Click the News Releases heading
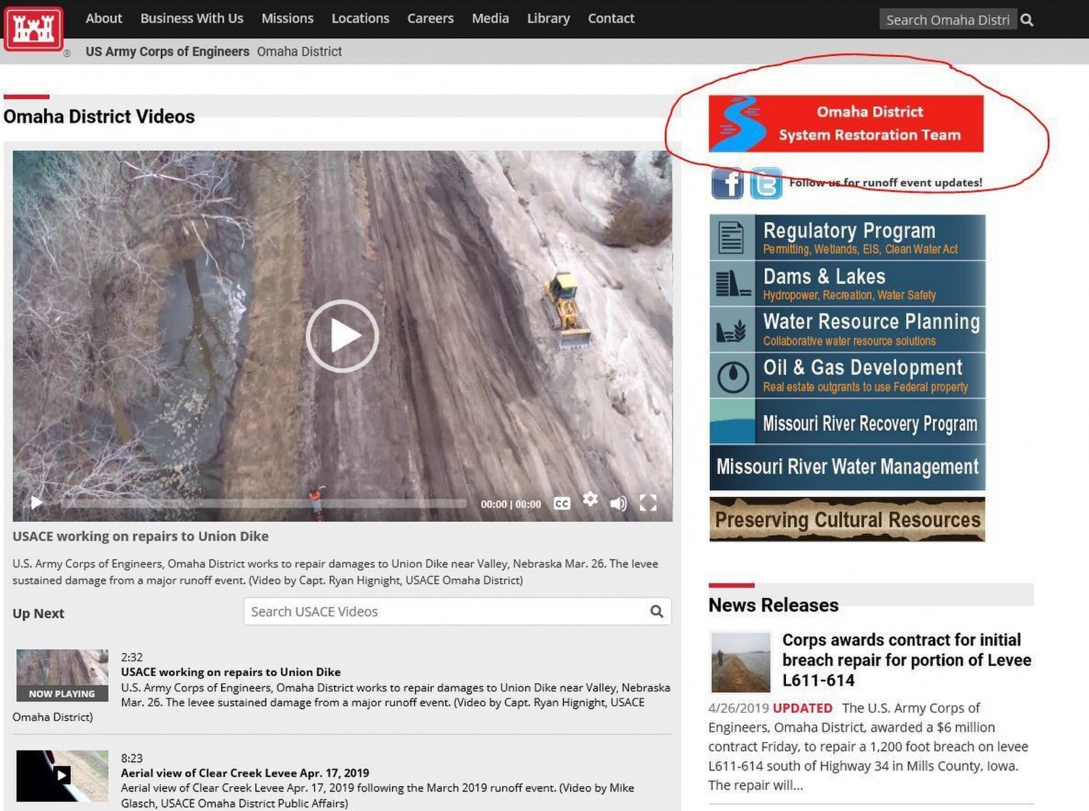1089x811 pixels. [773, 605]
